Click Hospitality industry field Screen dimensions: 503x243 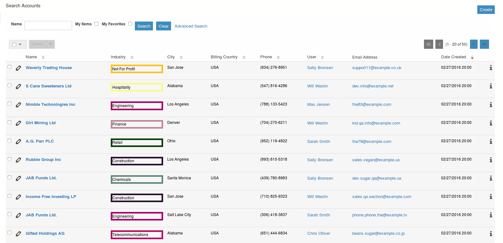tap(137, 87)
